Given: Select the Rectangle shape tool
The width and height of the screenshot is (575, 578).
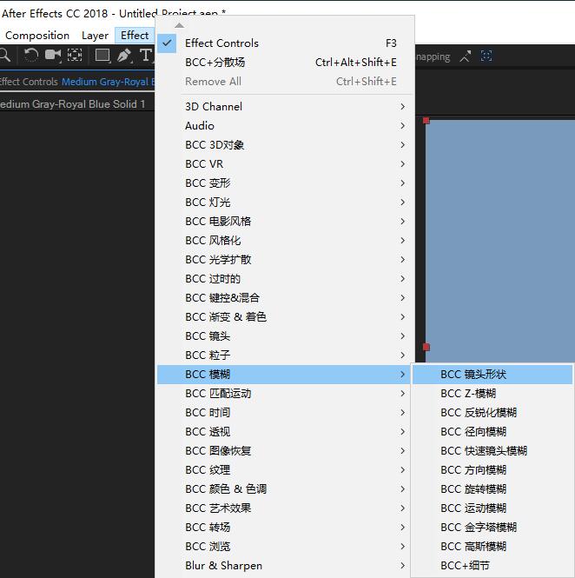Looking at the screenshot, I should [102, 56].
